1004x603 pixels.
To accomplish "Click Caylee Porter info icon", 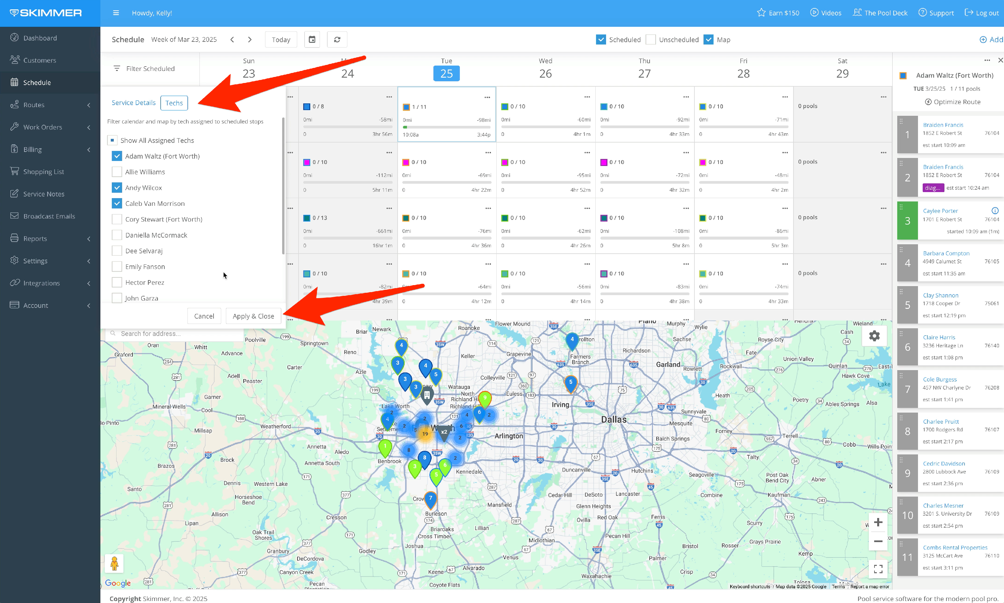I will pyautogui.click(x=995, y=210).
